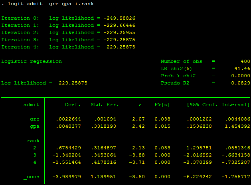Viewport: 251px width, 185px height.
Task: Click the admit column header
Action: pos(32,105)
